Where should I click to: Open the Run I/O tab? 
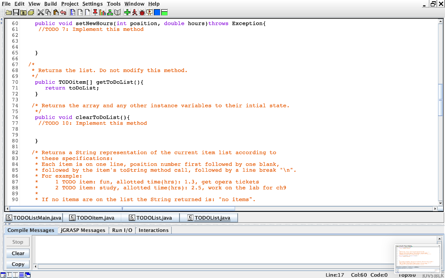click(x=122, y=230)
